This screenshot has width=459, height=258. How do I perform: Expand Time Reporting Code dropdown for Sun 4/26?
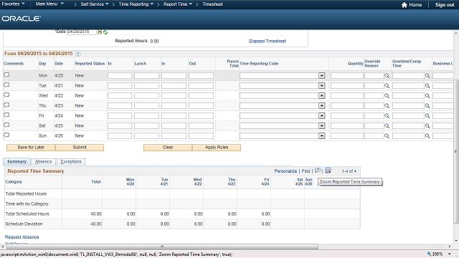click(x=322, y=135)
